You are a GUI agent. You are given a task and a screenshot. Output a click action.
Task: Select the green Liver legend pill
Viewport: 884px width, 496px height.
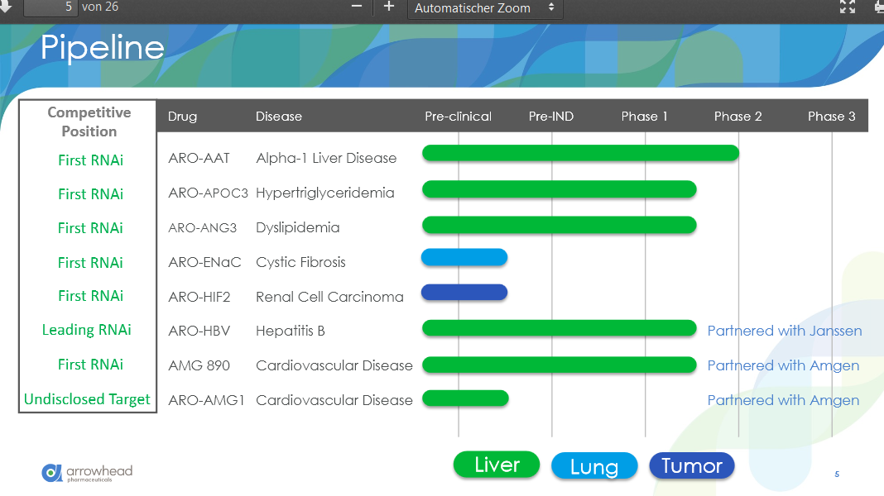point(497,465)
